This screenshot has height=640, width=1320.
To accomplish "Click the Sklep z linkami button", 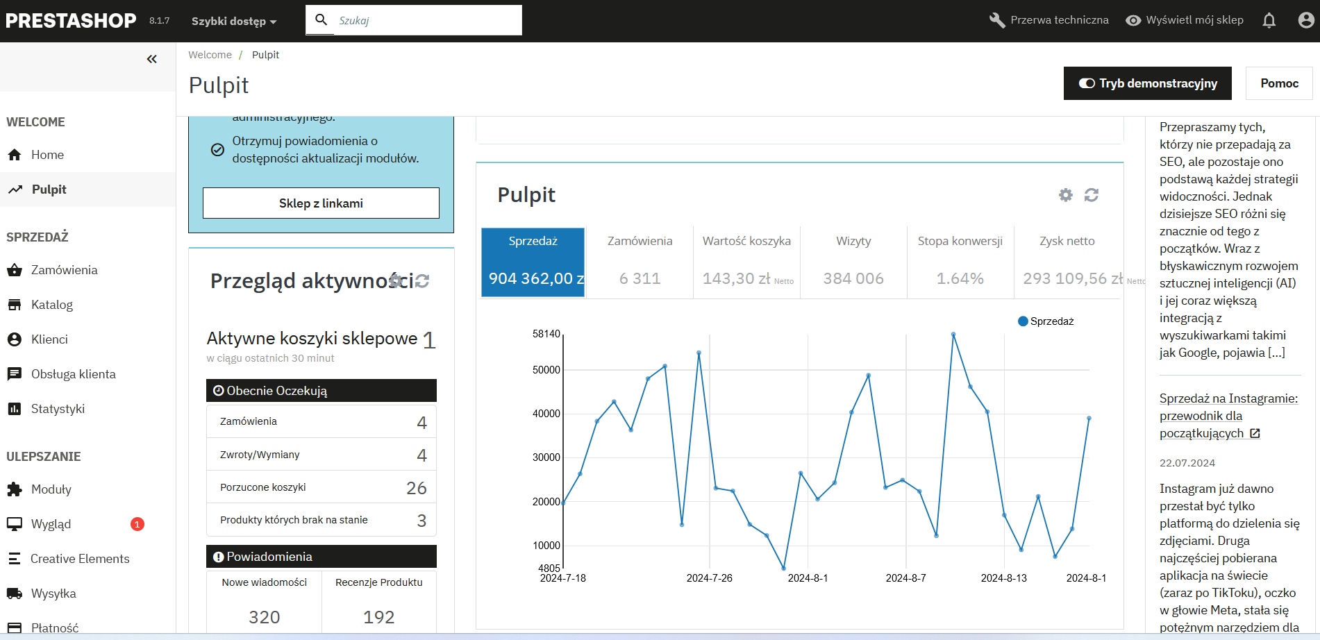I will click(321, 203).
